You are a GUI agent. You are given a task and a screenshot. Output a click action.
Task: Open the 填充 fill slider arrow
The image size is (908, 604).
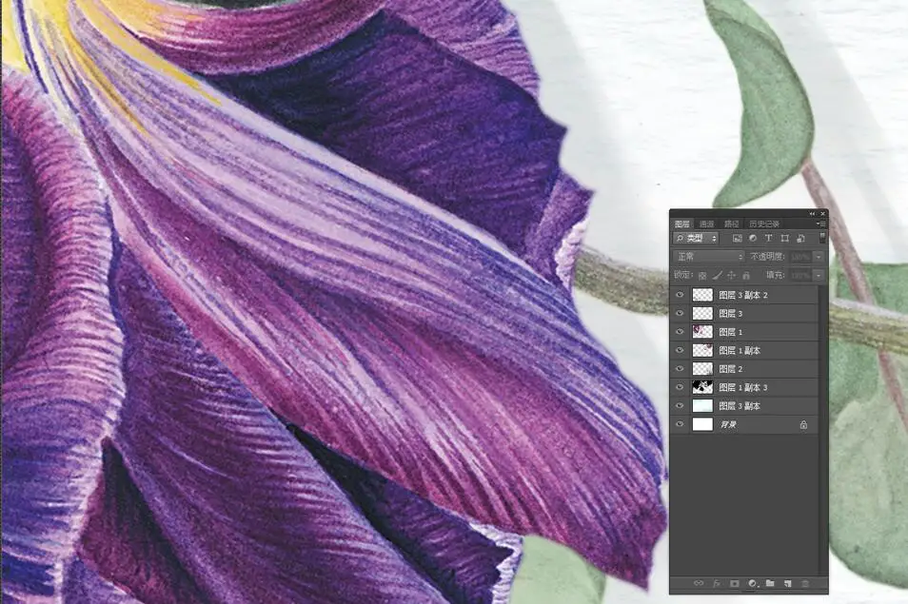point(819,276)
